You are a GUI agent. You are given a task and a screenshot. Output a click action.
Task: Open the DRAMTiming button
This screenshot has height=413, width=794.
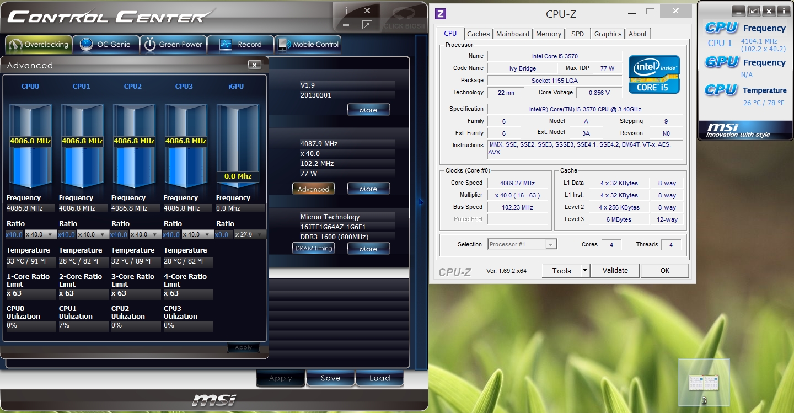coord(313,249)
